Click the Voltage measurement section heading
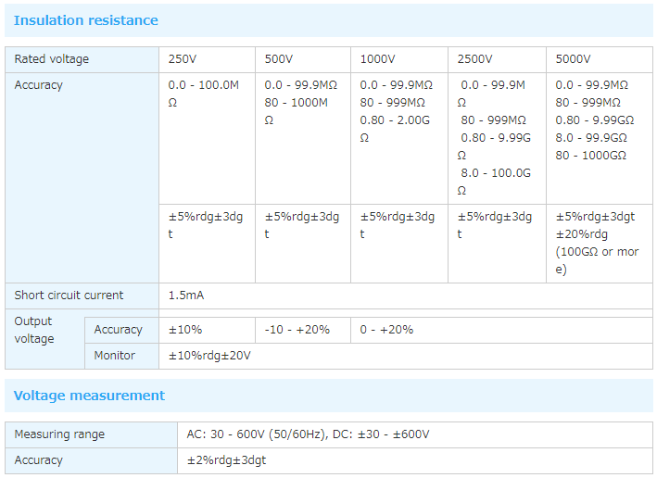 tap(89, 396)
